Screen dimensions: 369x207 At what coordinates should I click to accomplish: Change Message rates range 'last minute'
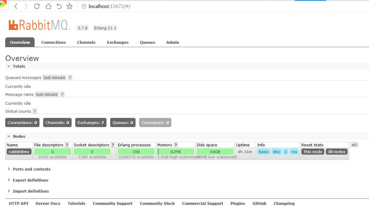[47, 95]
